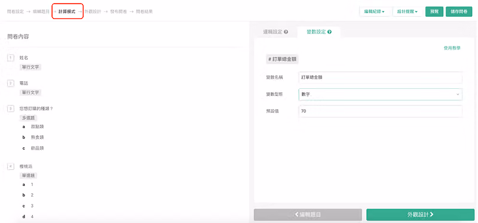This screenshot has height=223, width=478.
Task: Click the green 外觀設計 next button
Action: tap(421, 215)
